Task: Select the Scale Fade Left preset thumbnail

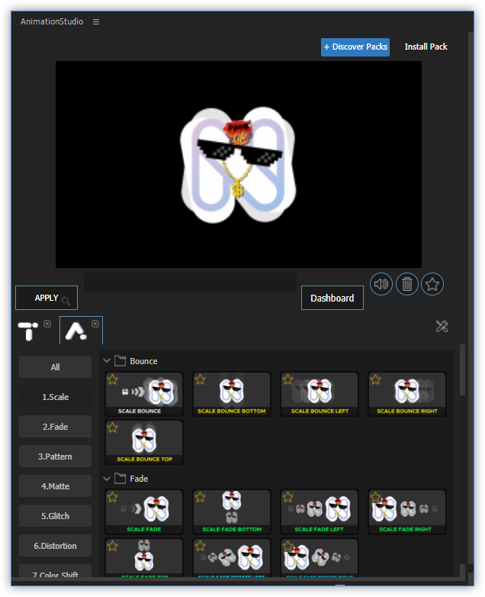Action: [x=320, y=511]
